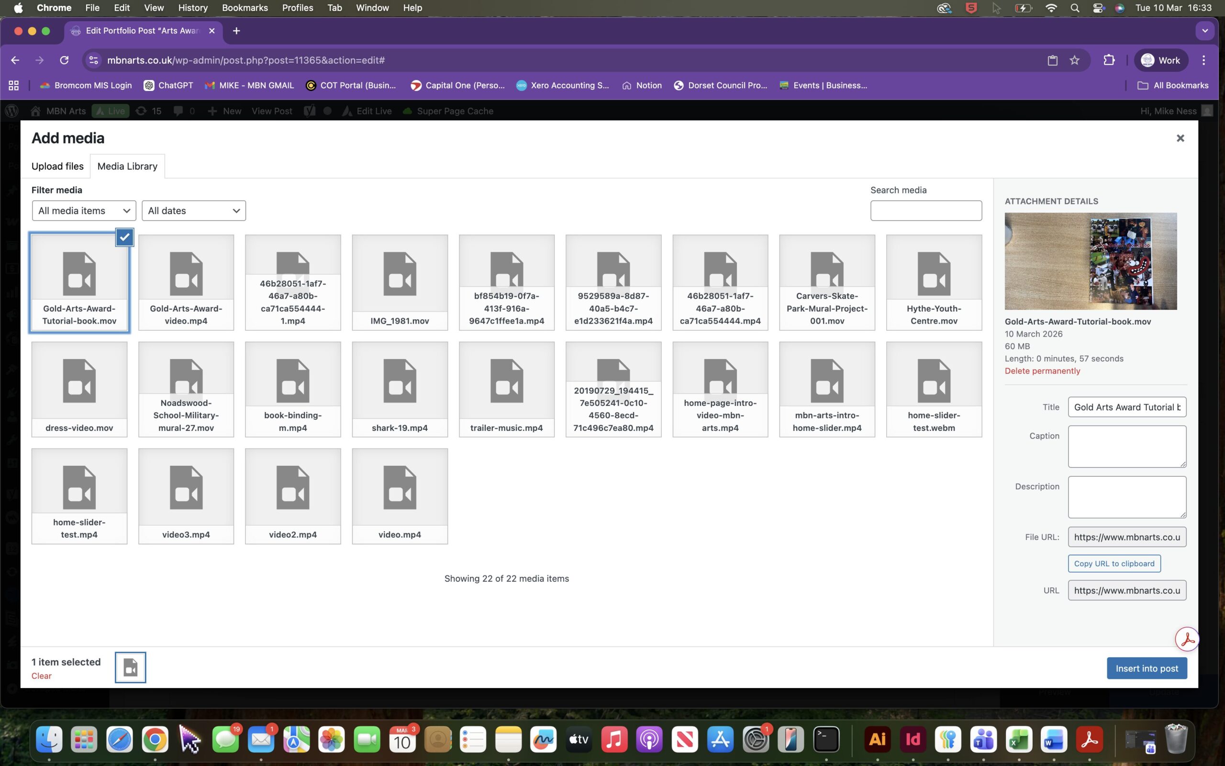Pick the dress-video.mov media item
Image resolution: width=1225 pixels, height=766 pixels.
click(x=79, y=389)
